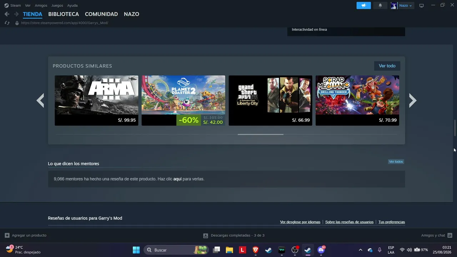Show hidden system tray icons
This screenshot has width=457, height=257.
point(361,250)
